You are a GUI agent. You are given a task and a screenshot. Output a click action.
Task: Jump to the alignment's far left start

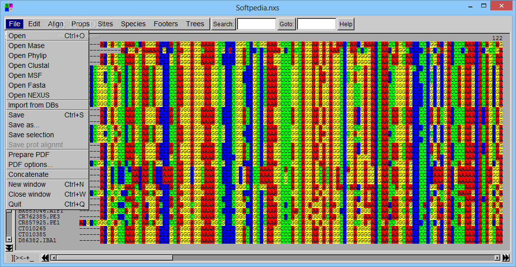[46, 258]
